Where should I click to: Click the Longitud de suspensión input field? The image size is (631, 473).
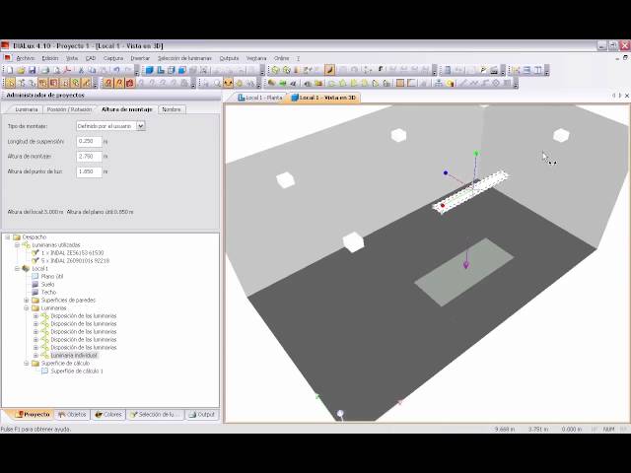(x=89, y=141)
